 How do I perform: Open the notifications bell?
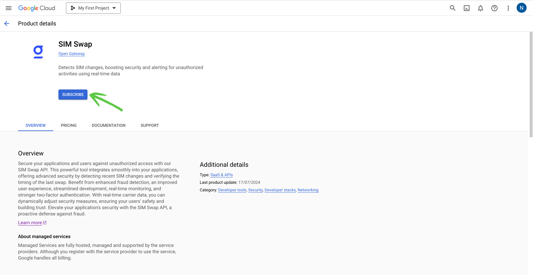[480, 8]
